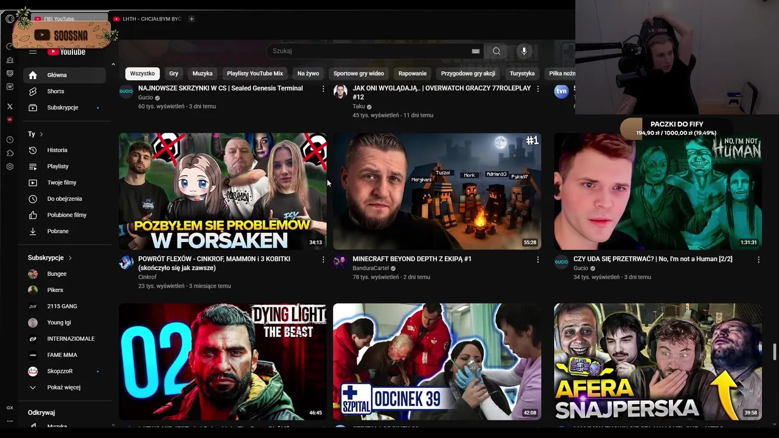Expand Pokaż więcej subscriptions
The height and width of the screenshot is (438, 779).
click(x=65, y=388)
